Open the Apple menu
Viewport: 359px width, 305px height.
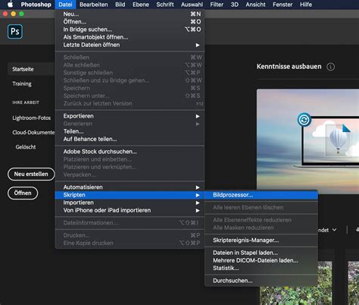coord(10,5)
